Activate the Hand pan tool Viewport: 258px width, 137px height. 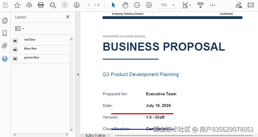[x=125, y=5]
